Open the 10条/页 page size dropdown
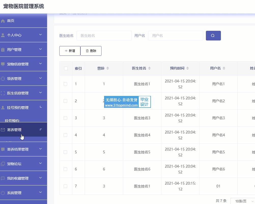 pyautogui.click(x=242, y=201)
